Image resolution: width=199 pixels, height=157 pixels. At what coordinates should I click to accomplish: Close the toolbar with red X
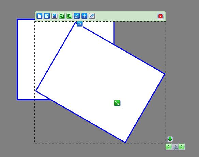160,16
